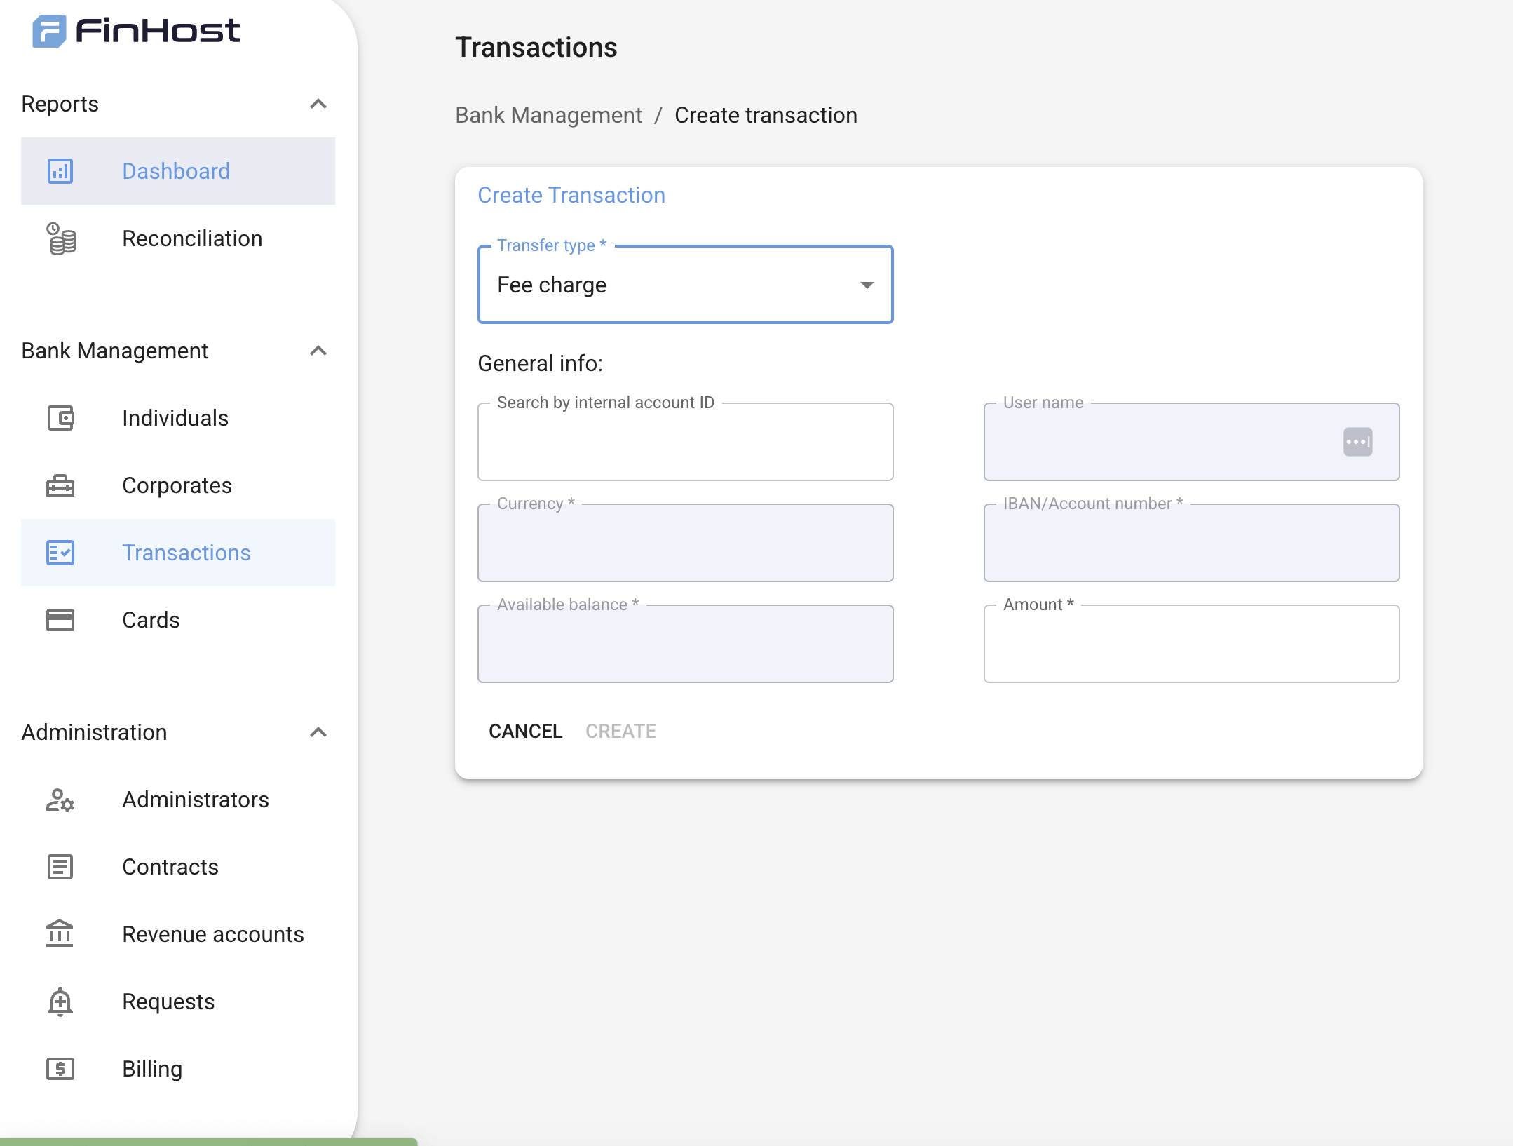Select the Revenue accounts bank icon
This screenshot has height=1146, width=1513.
(60, 933)
